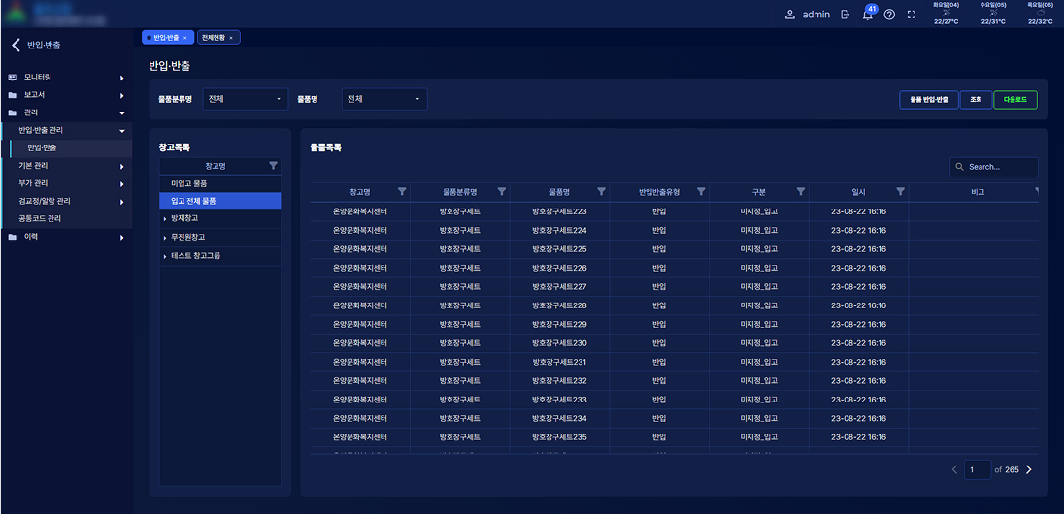This screenshot has height=514, width=1064.
Task: Open filter on 일시 column header
Action: [900, 191]
